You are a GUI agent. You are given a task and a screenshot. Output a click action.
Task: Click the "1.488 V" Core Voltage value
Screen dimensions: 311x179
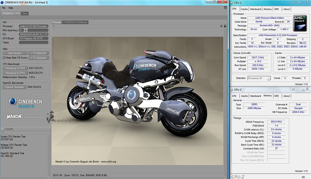point(285,29)
